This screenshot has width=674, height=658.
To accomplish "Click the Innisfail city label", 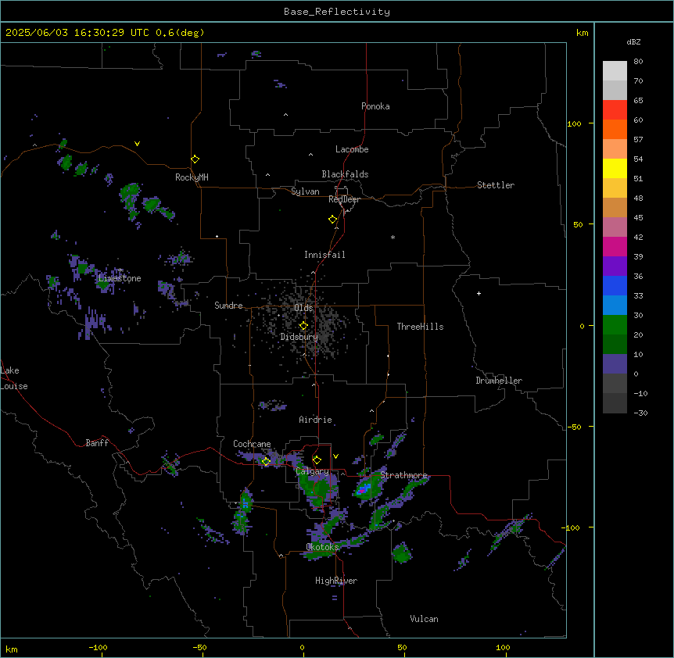I will click(324, 255).
